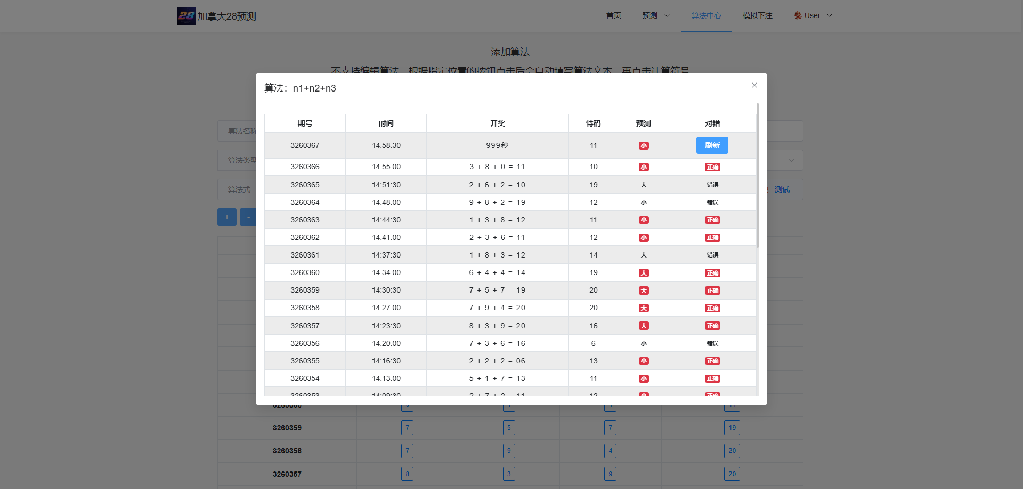Click the 999秒 countdown cell
Screen dimensions: 1023x489
[497, 145]
